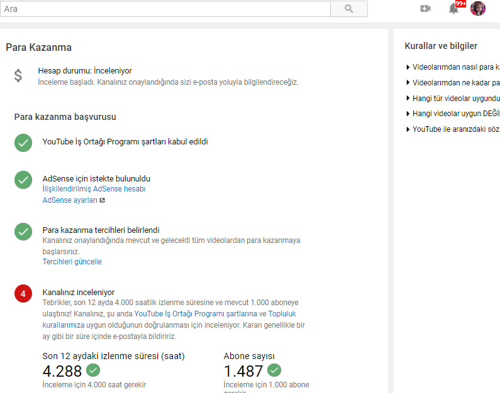Click Para kazanma tercihleri belirlendi text
The image size is (500, 393).
[x=101, y=230]
